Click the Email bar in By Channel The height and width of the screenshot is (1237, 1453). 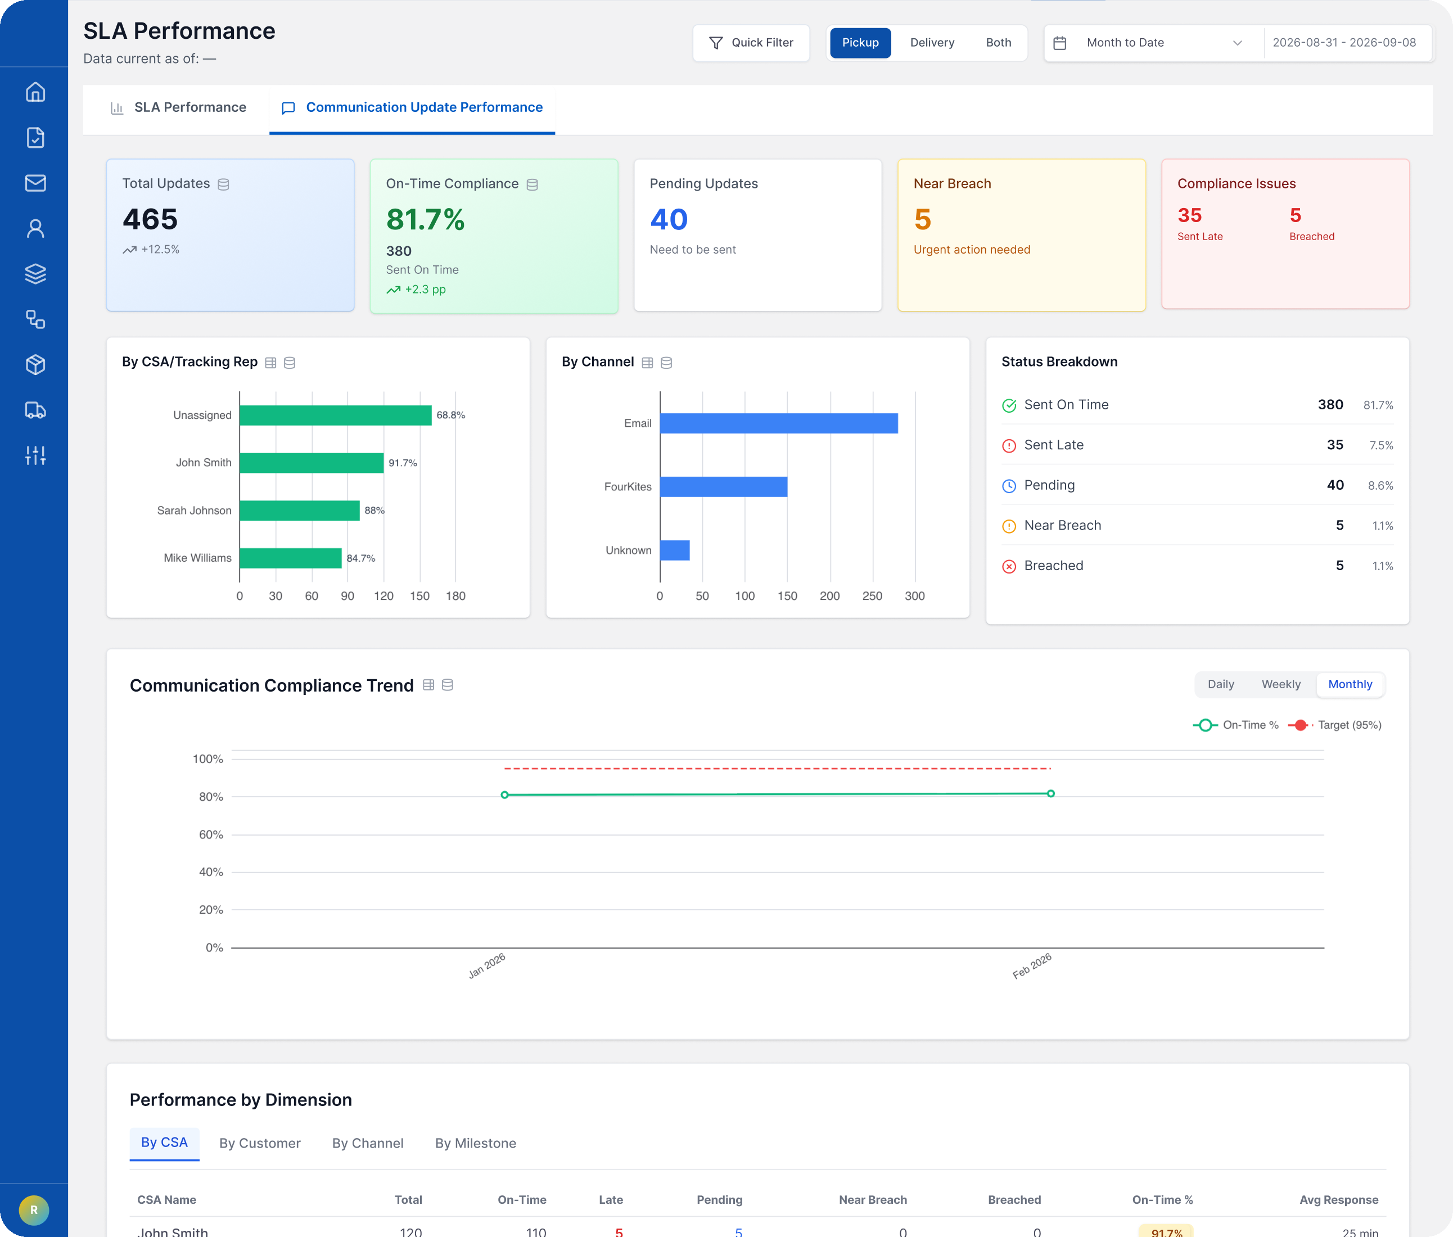click(778, 423)
